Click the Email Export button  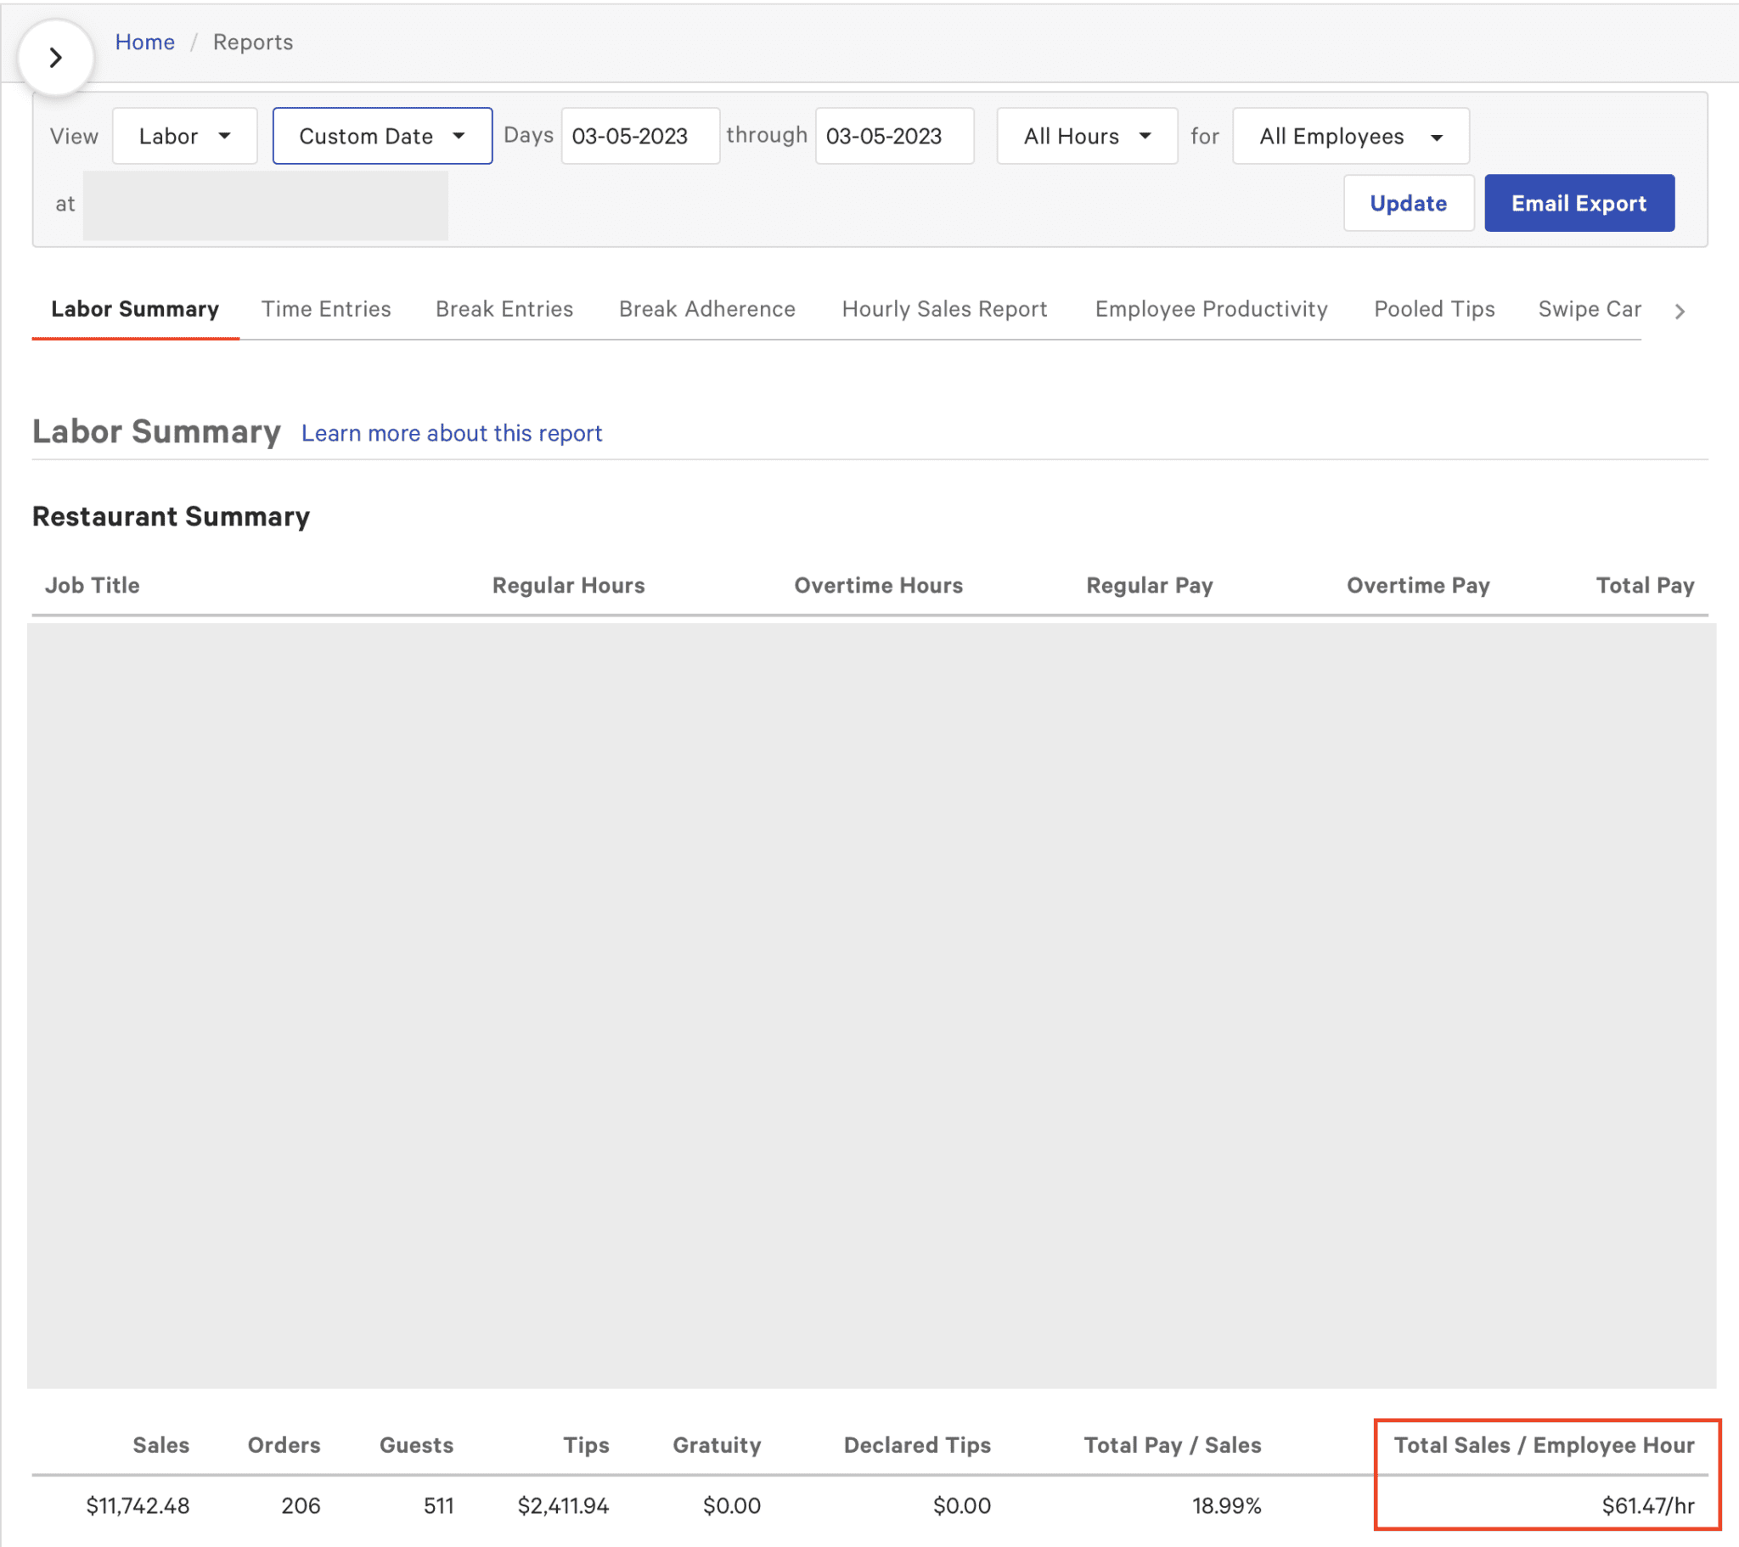pyautogui.click(x=1579, y=204)
